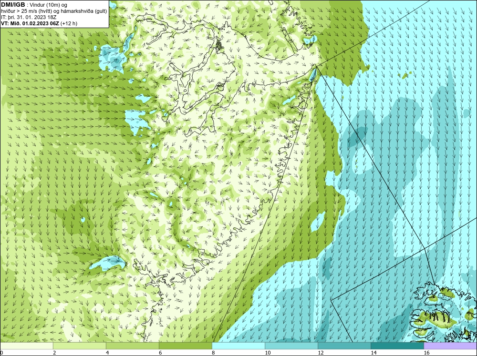This screenshot has width=477, height=356.
Task: Click the legend scale label 4
Action: tap(107, 353)
